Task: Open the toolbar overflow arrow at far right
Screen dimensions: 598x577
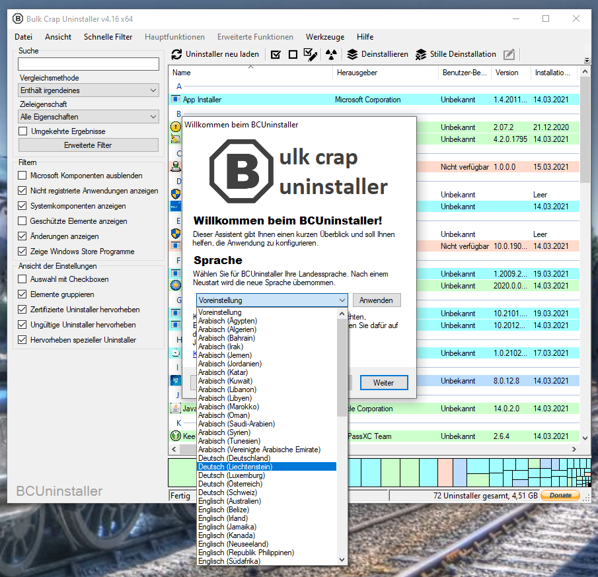Action: coord(587,60)
